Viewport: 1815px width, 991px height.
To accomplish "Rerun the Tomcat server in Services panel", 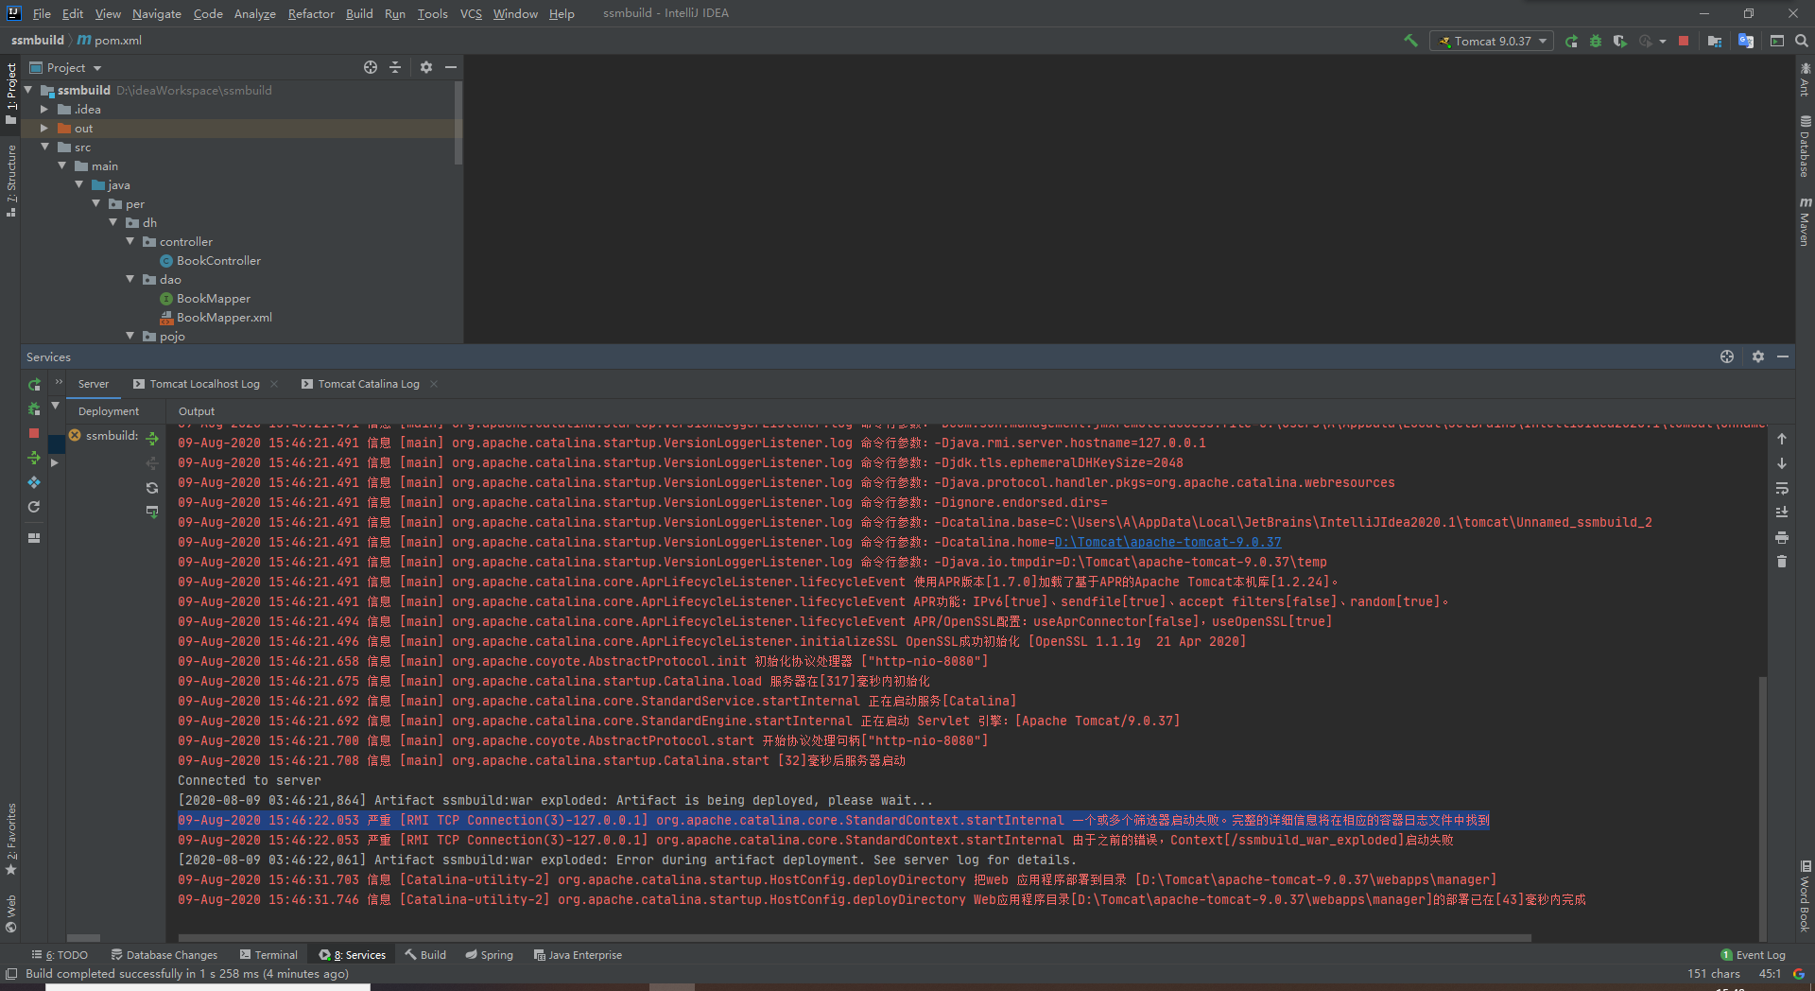I will pos(34,385).
